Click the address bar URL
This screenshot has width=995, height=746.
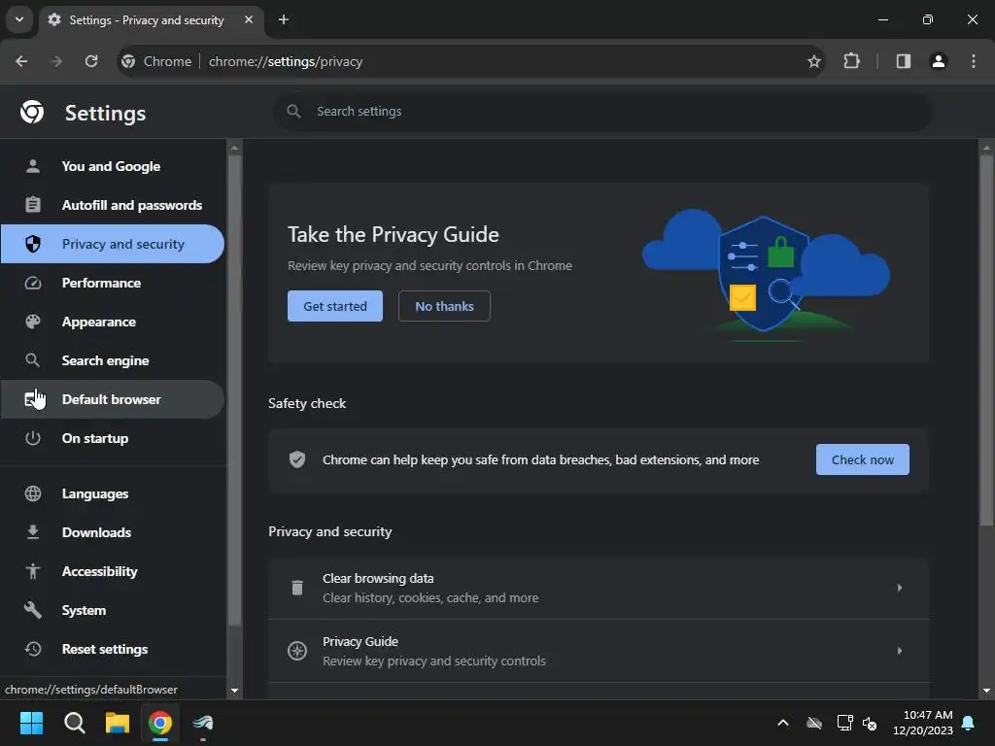click(286, 61)
